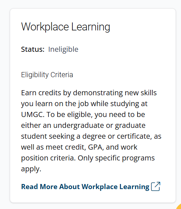Click the line starting with Earn credits
Image resolution: width=181 pixels, height=209 pixels.
click(89, 93)
